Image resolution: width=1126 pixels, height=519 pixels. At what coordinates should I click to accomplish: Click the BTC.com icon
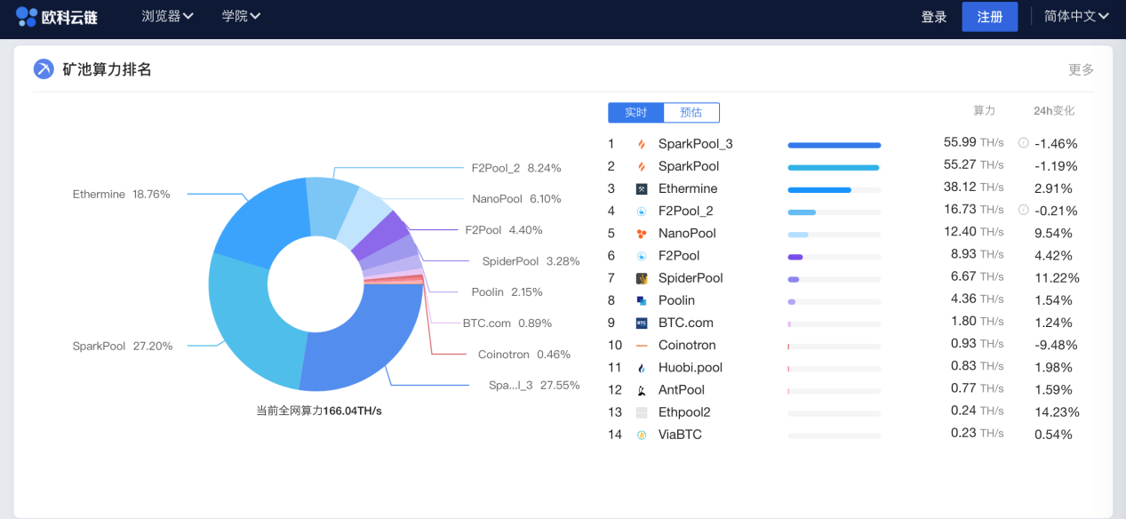point(642,323)
